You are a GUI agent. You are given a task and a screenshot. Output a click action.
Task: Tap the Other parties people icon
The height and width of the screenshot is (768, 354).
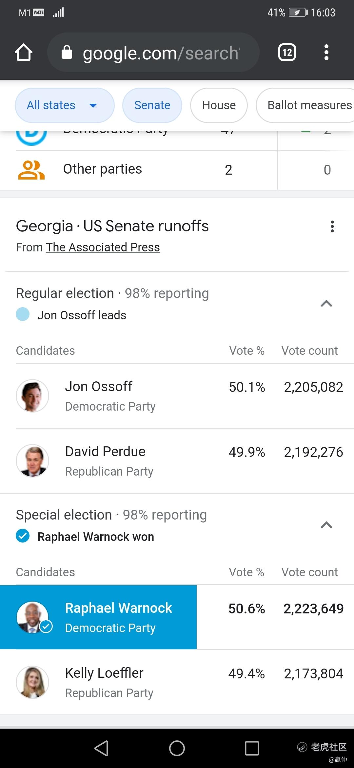31,170
